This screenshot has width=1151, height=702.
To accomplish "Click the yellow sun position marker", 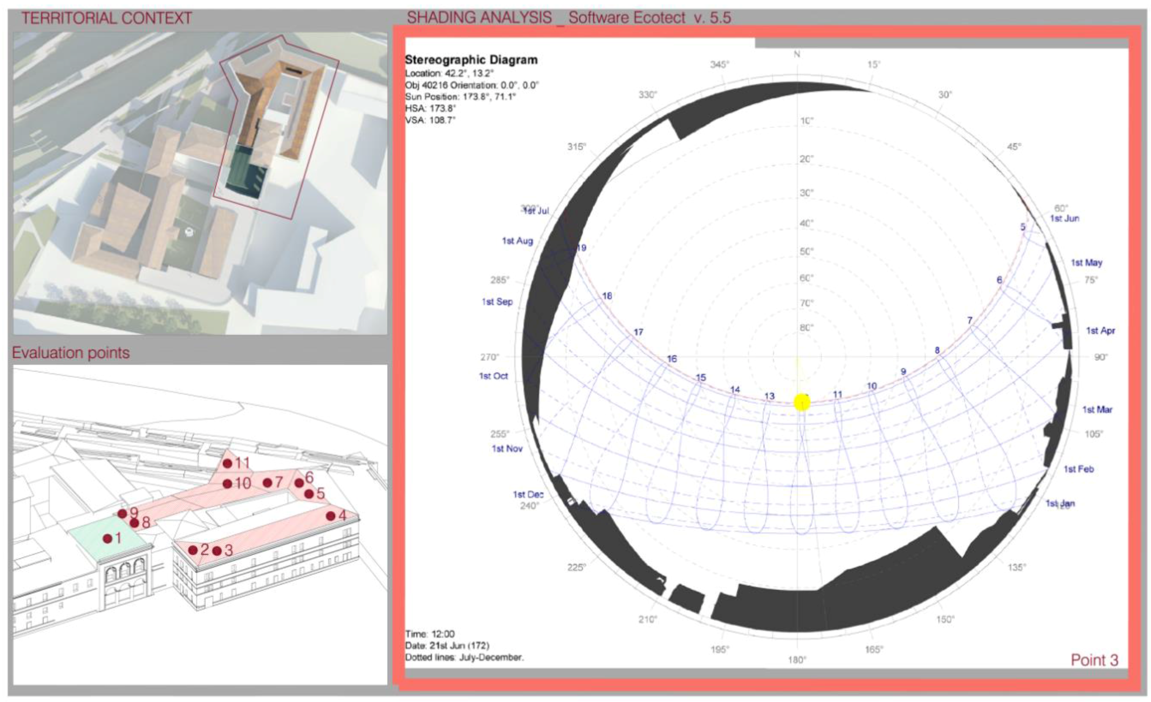I will (x=802, y=402).
